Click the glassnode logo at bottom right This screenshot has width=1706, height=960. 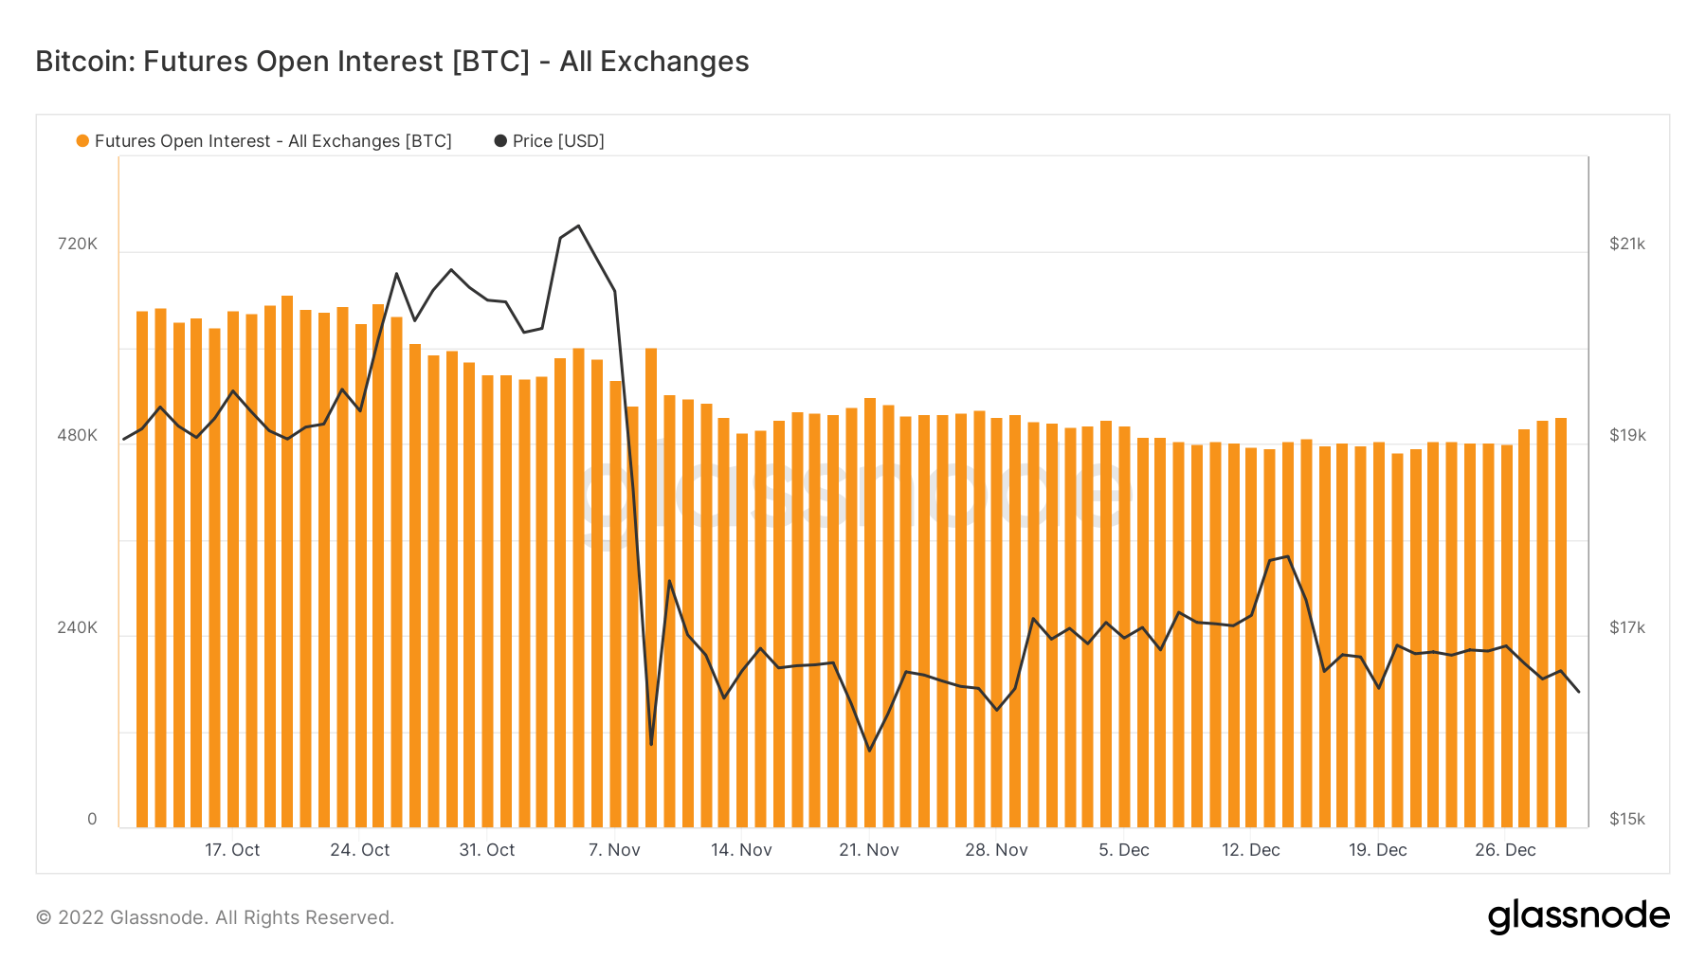1578,916
